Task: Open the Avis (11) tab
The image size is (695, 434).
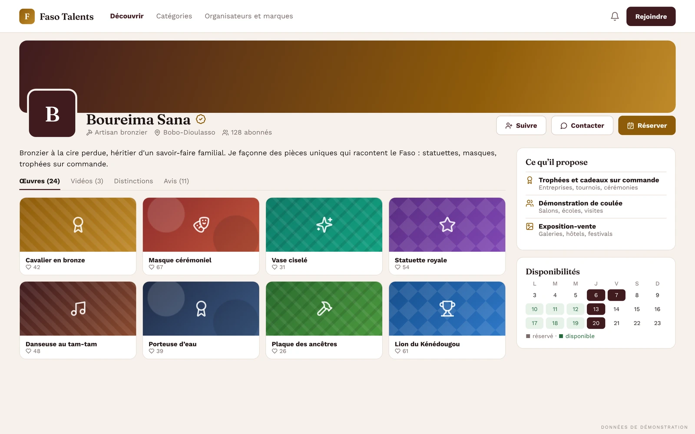Action: pos(176,181)
